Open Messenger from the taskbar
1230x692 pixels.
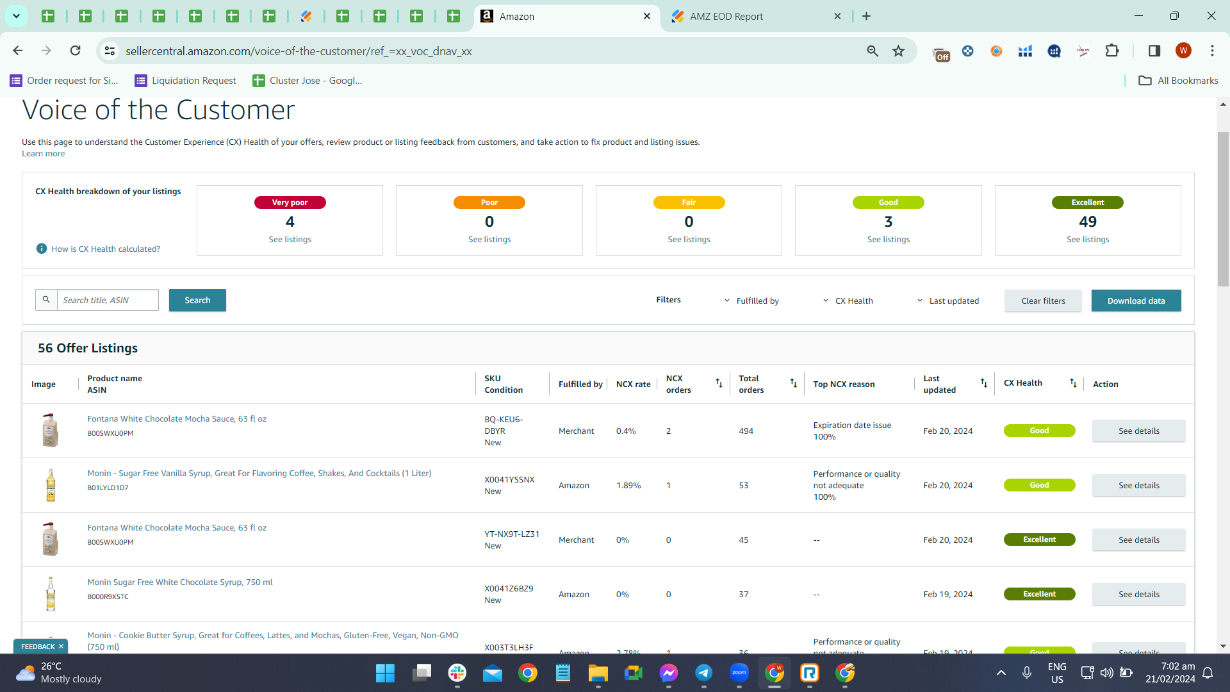coord(668,673)
